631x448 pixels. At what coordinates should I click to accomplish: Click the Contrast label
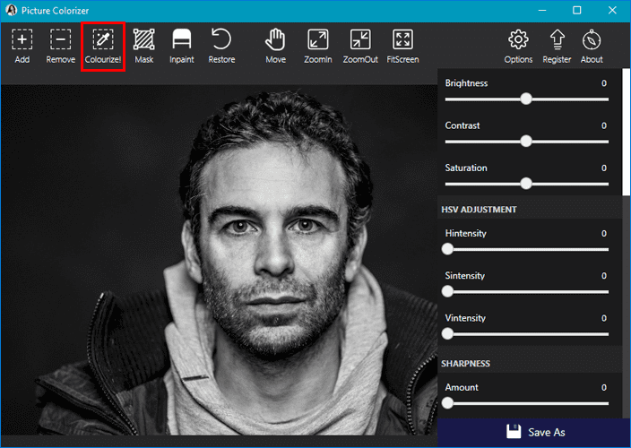[x=462, y=125]
